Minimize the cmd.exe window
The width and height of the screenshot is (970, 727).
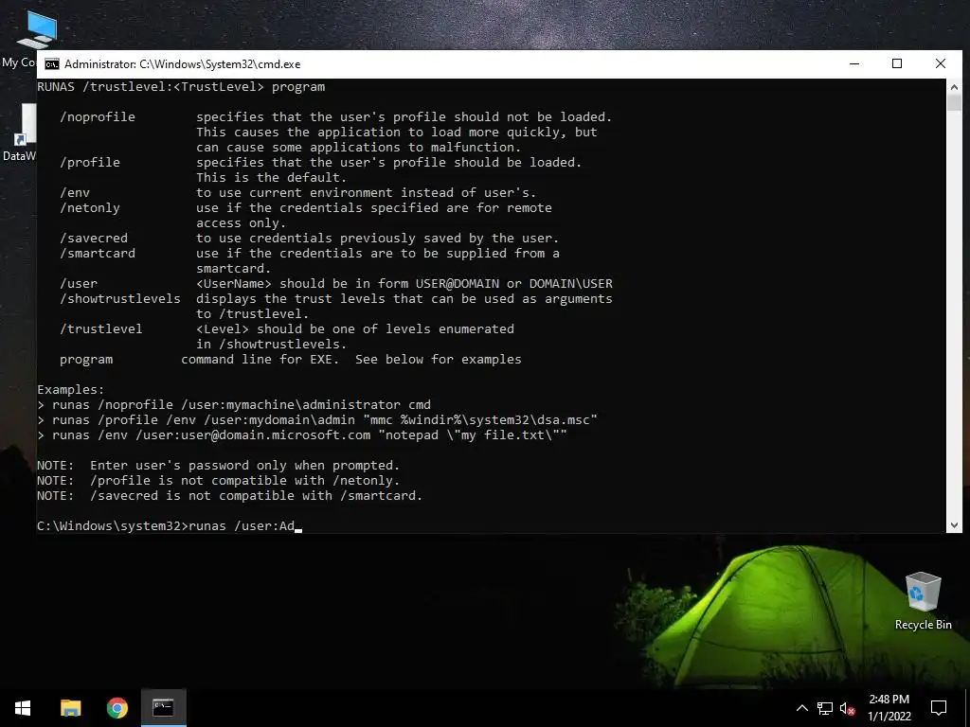coord(854,63)
